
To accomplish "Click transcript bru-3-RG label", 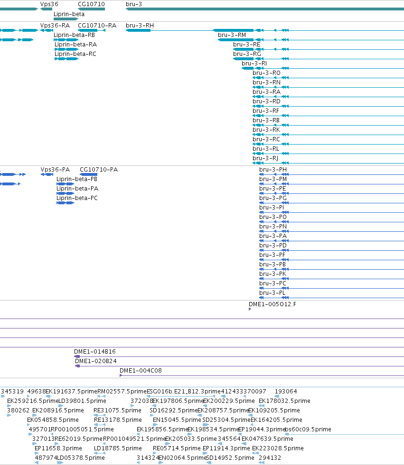I will (247, 54).
